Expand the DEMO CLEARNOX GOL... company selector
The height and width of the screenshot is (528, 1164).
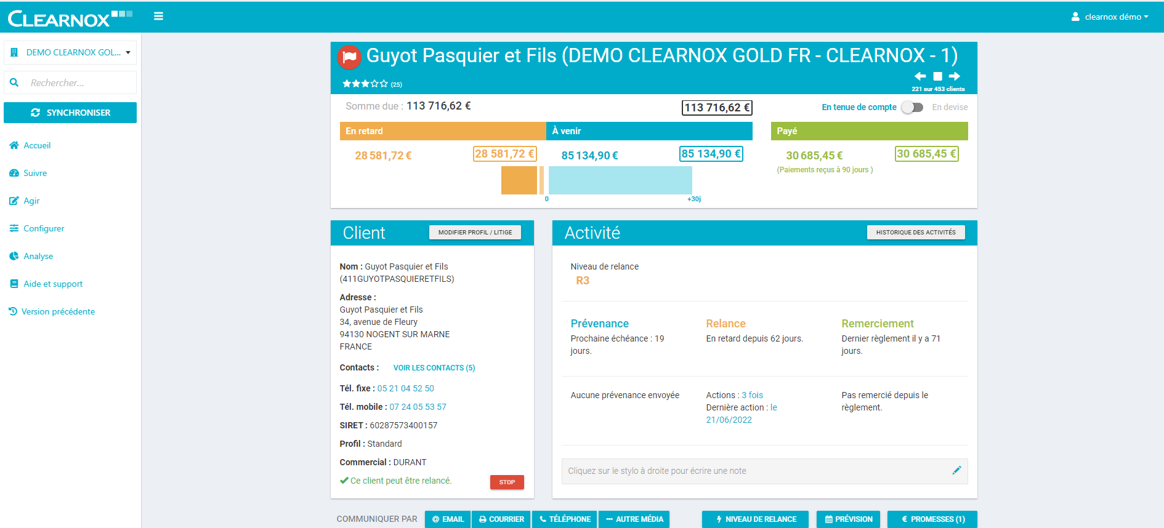pyautogui.click(x=70, y=52)
